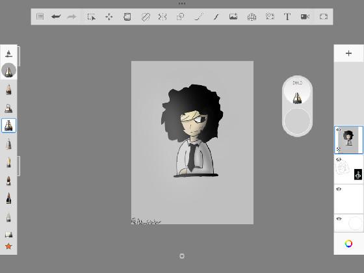Select the brown-tipped pen brush

[x=8, y=181]
